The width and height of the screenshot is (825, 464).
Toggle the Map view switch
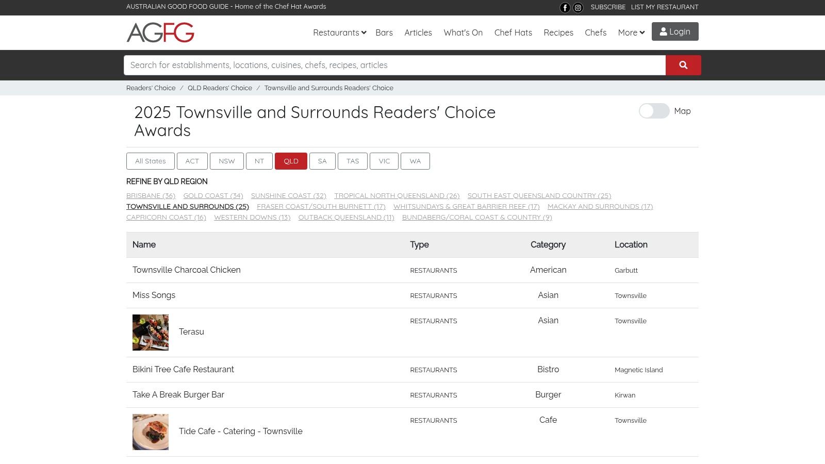coord(654,111)
